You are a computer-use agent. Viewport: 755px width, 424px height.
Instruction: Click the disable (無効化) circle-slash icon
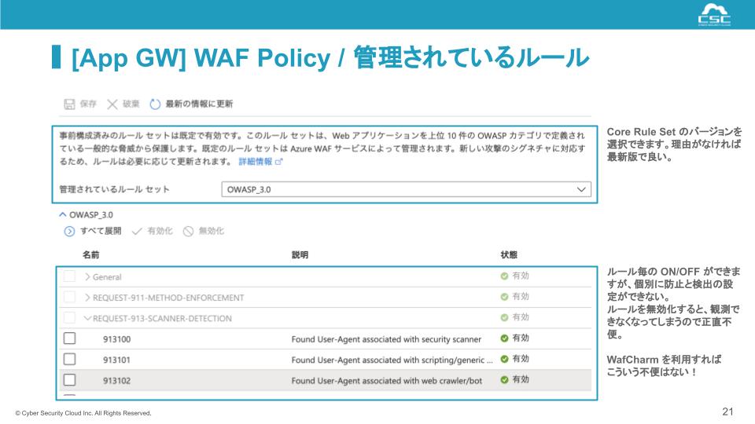[x=188, y=231]
